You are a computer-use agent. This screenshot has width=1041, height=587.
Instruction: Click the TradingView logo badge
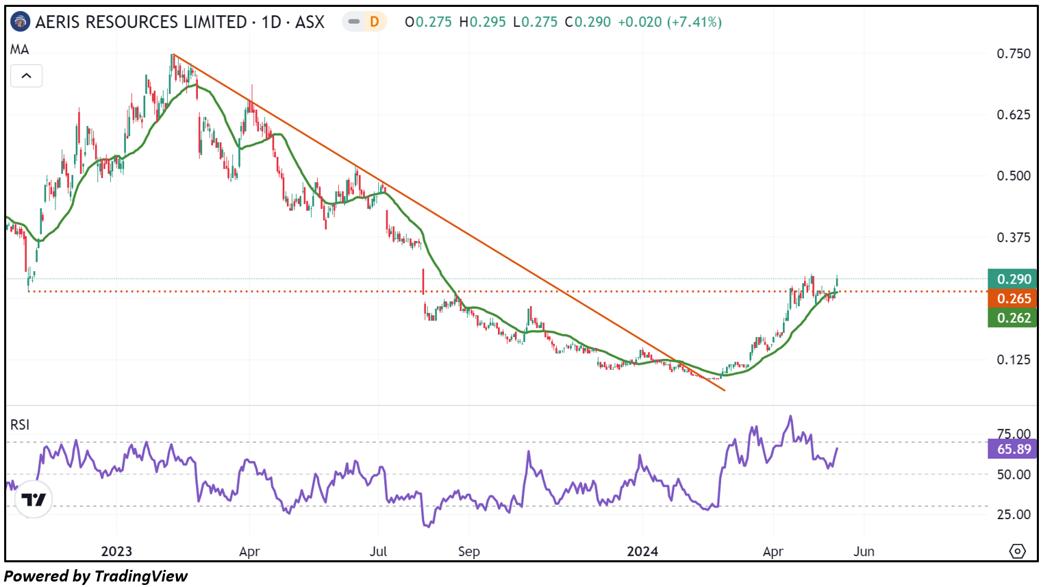pos(33,499)
